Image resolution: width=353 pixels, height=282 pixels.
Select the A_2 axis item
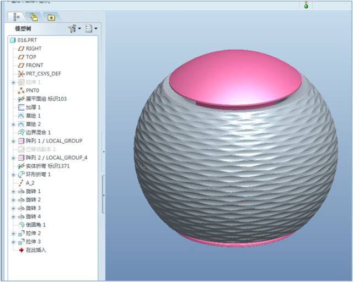click(31, 183)
